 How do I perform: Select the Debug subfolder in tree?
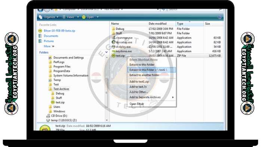click(x=60, y=93)
